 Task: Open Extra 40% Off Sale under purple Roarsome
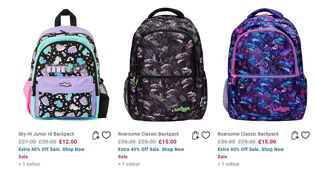251,149
